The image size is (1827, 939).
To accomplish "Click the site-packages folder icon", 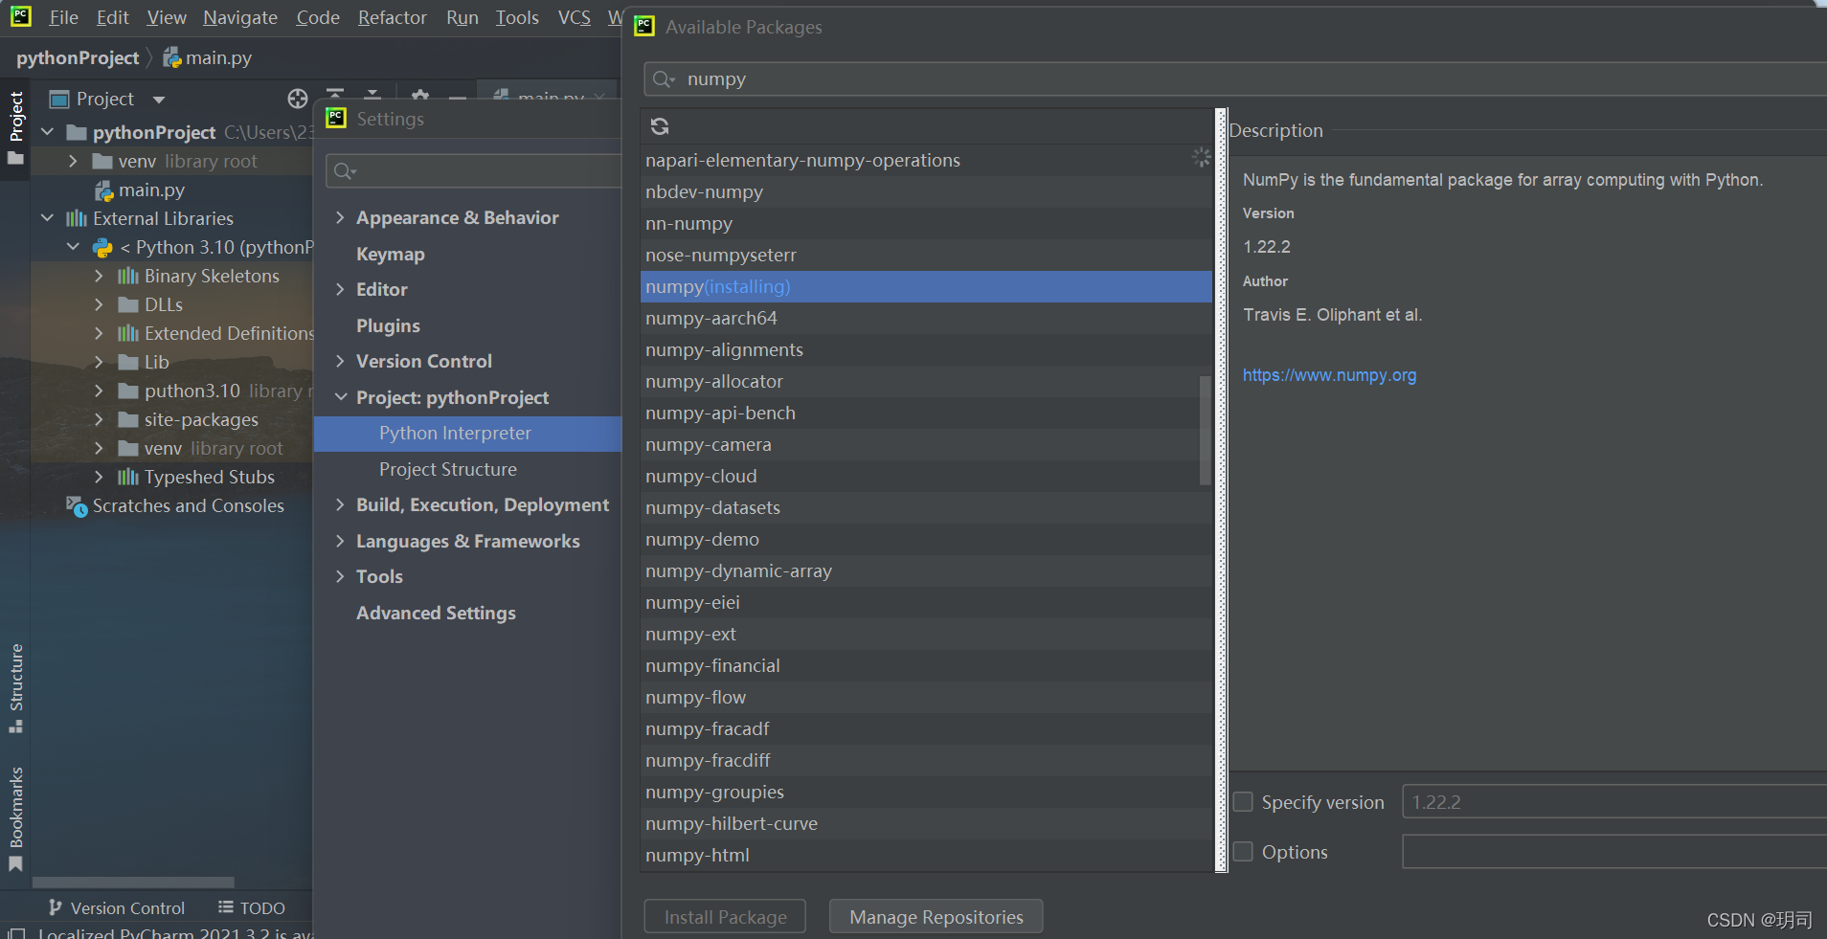I will [128, 420].
